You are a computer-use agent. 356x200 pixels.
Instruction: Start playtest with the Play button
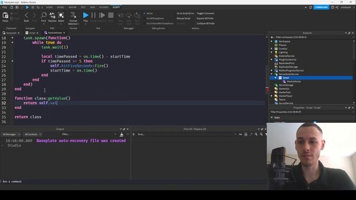pyautogui.click(x=86, y=15)
